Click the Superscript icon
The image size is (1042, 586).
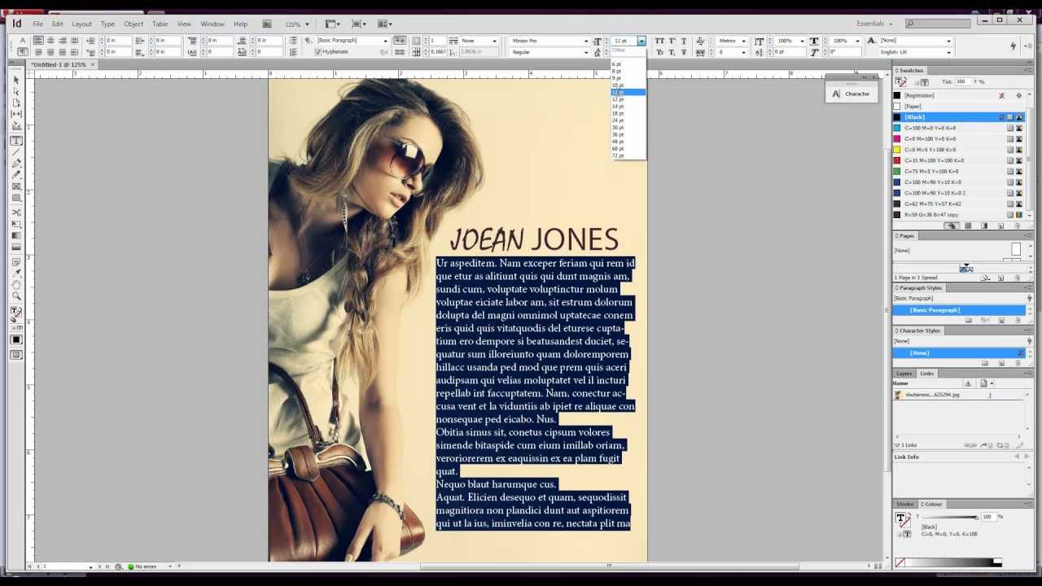pyautogui.click(x=672, y=41)
